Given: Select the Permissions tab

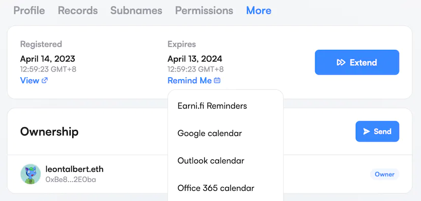Looking at the screenshot, I should (204, 11).
